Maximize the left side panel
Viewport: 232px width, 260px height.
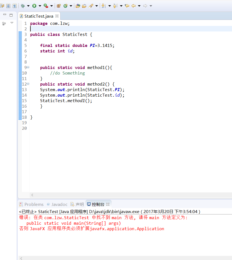coord(11,15)
